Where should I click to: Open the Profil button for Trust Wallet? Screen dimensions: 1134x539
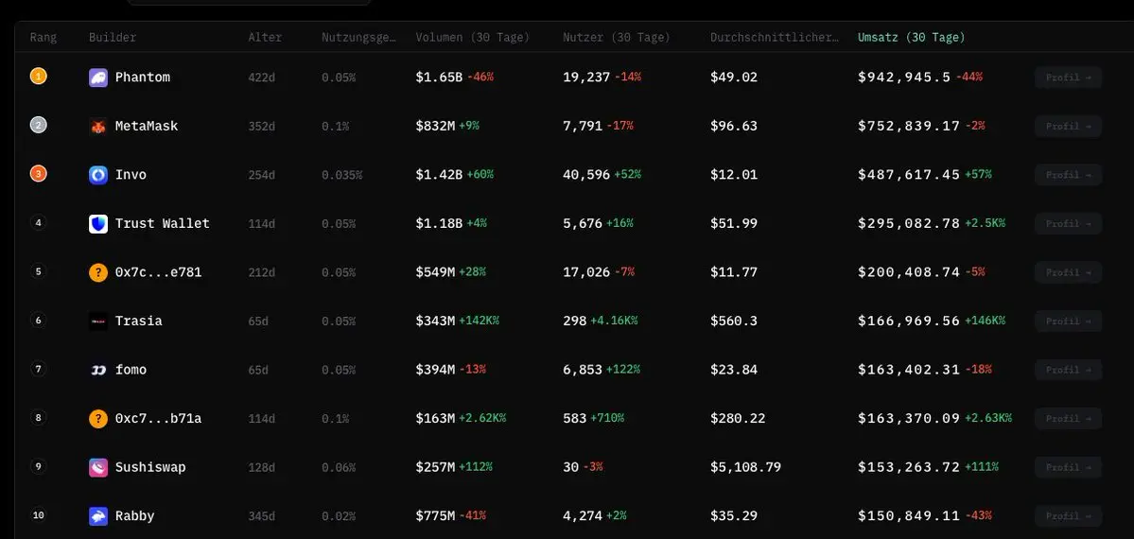(1068, 223)
